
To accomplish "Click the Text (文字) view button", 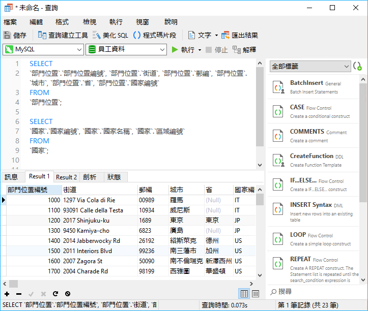I will (x=200, y=36).
